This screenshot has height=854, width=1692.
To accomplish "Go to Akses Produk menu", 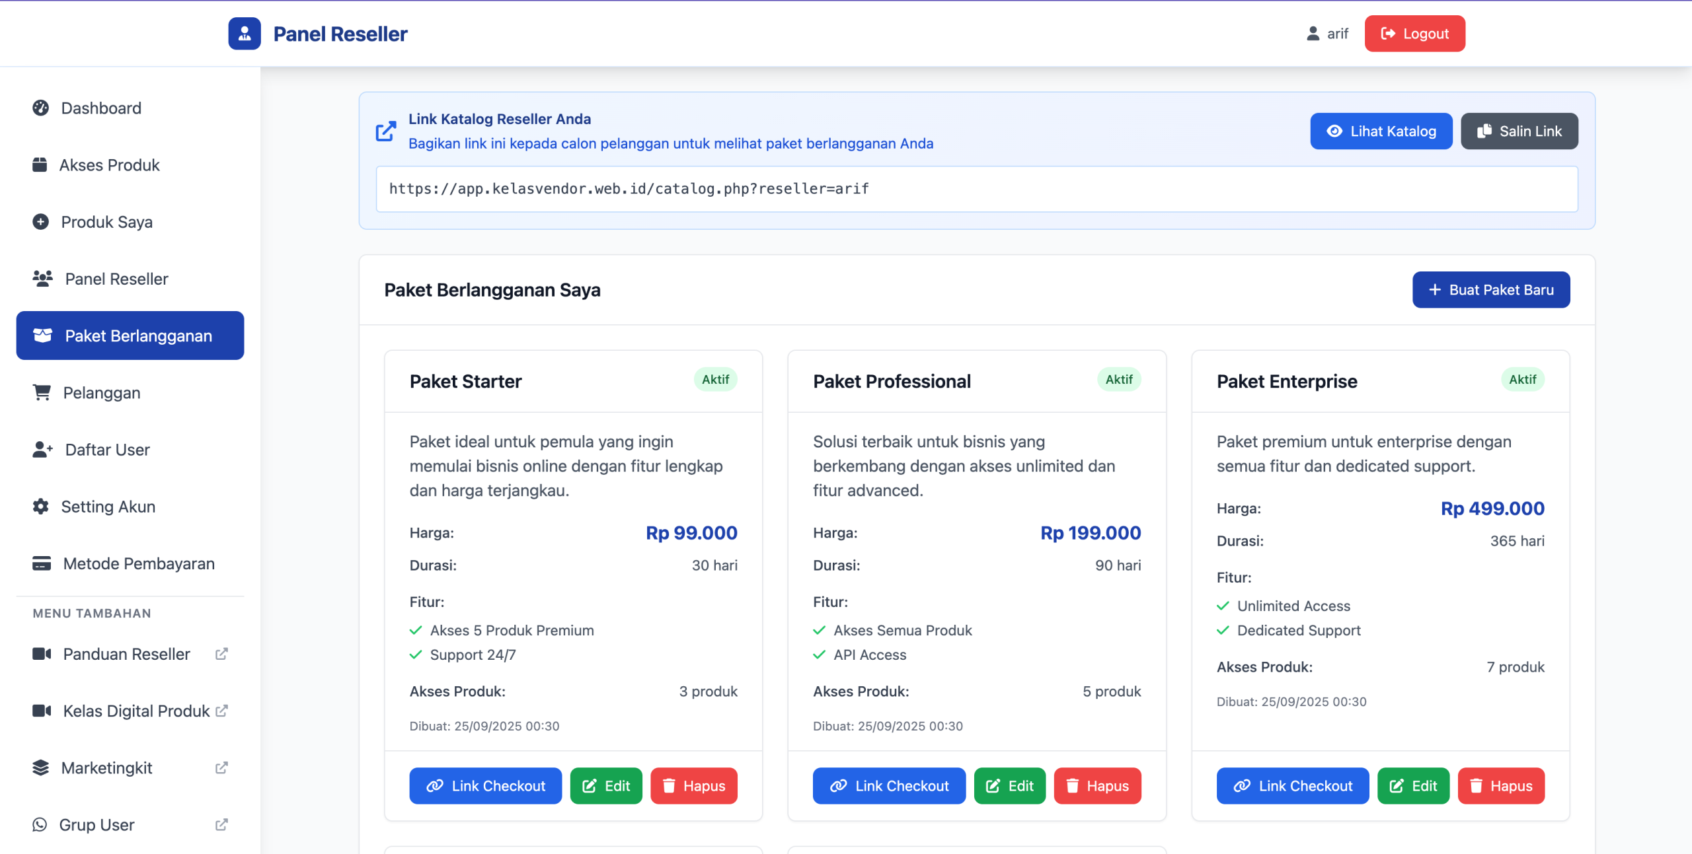I will pos(109,165).
